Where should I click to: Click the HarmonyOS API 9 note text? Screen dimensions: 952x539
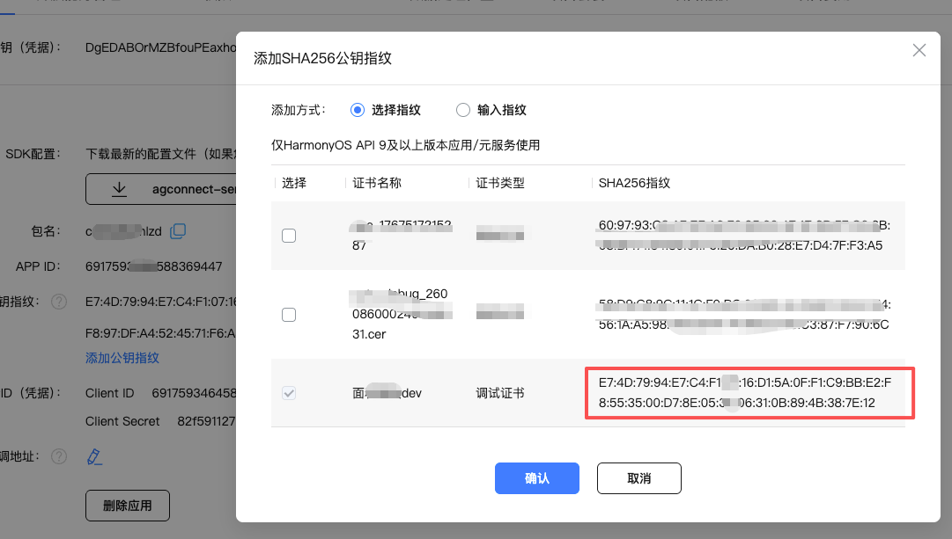406,145
